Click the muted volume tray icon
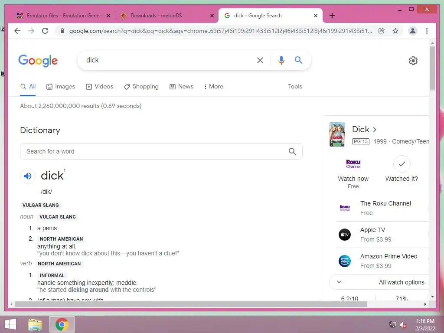Screen dimensions: 444x333 (403, 325)
